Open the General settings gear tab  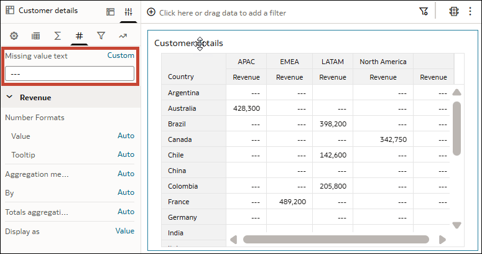[x=14, y=35]
